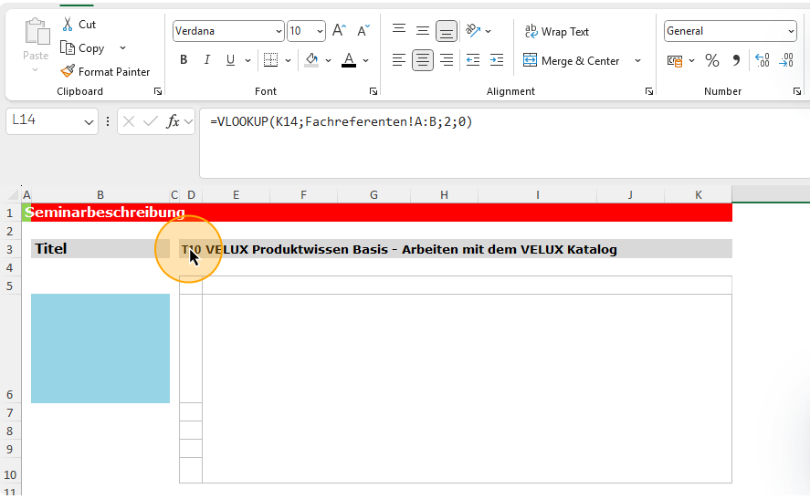Image resolution: width=810 pixels, height=499 pixels.
Task: Apply cell borders icon
Action: [270, 60]
